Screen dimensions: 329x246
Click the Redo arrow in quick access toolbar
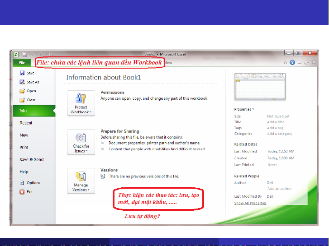tap(41, 55)
